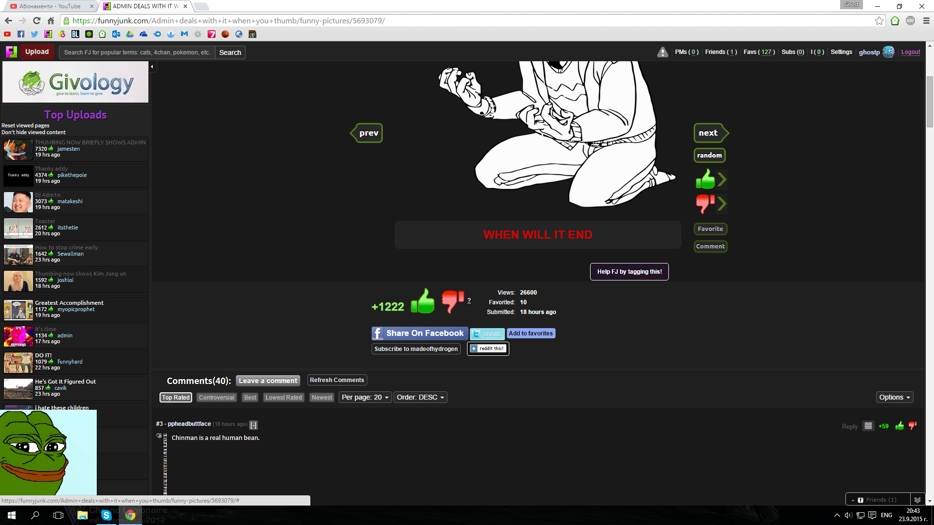The height and width of the screenshot is (525, 934).
Task: Open comment menu icon next to Reply
Action: (x=868, y=426)
